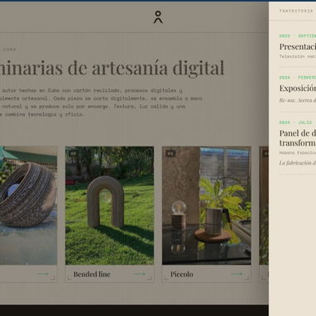Click the italic "La fabricación d…" line
This screenshot has width=316, height=316.
[298, 163]
